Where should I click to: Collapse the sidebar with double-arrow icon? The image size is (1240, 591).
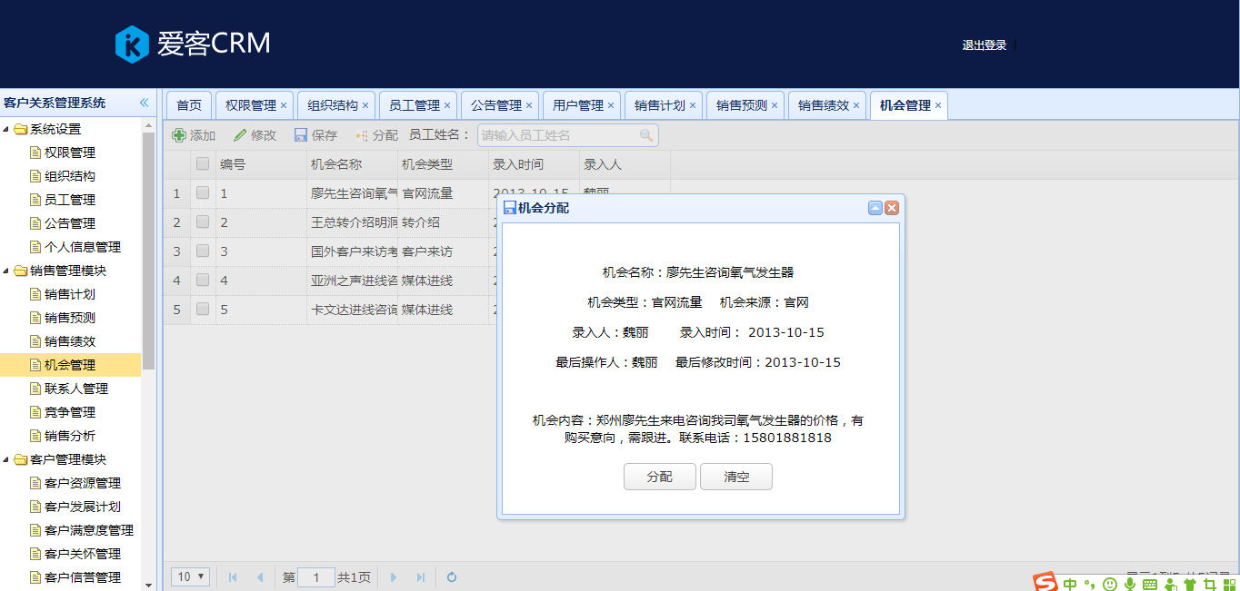coord(144,103)
